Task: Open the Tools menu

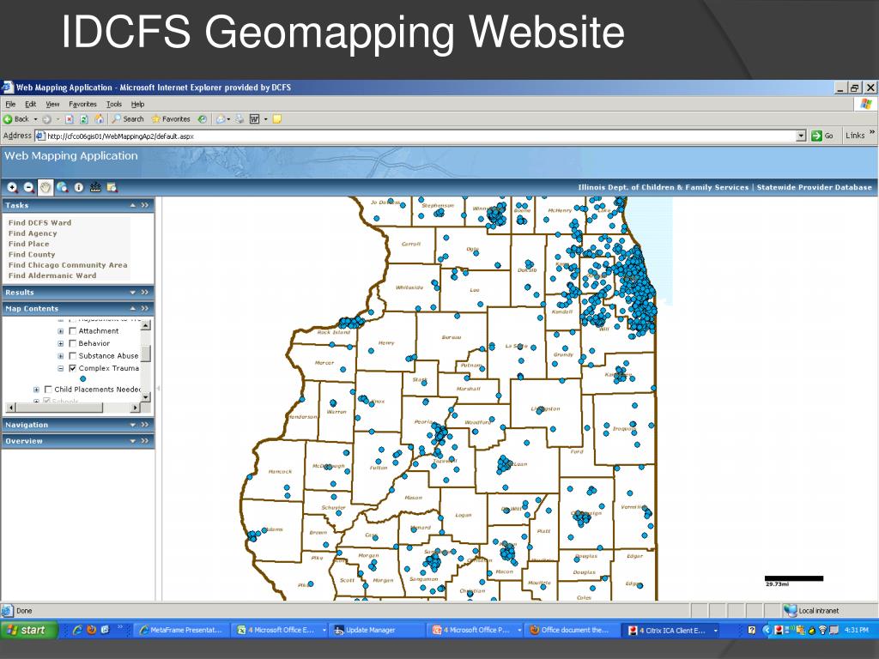Action: pyautogui.click(x=113, y=104)
